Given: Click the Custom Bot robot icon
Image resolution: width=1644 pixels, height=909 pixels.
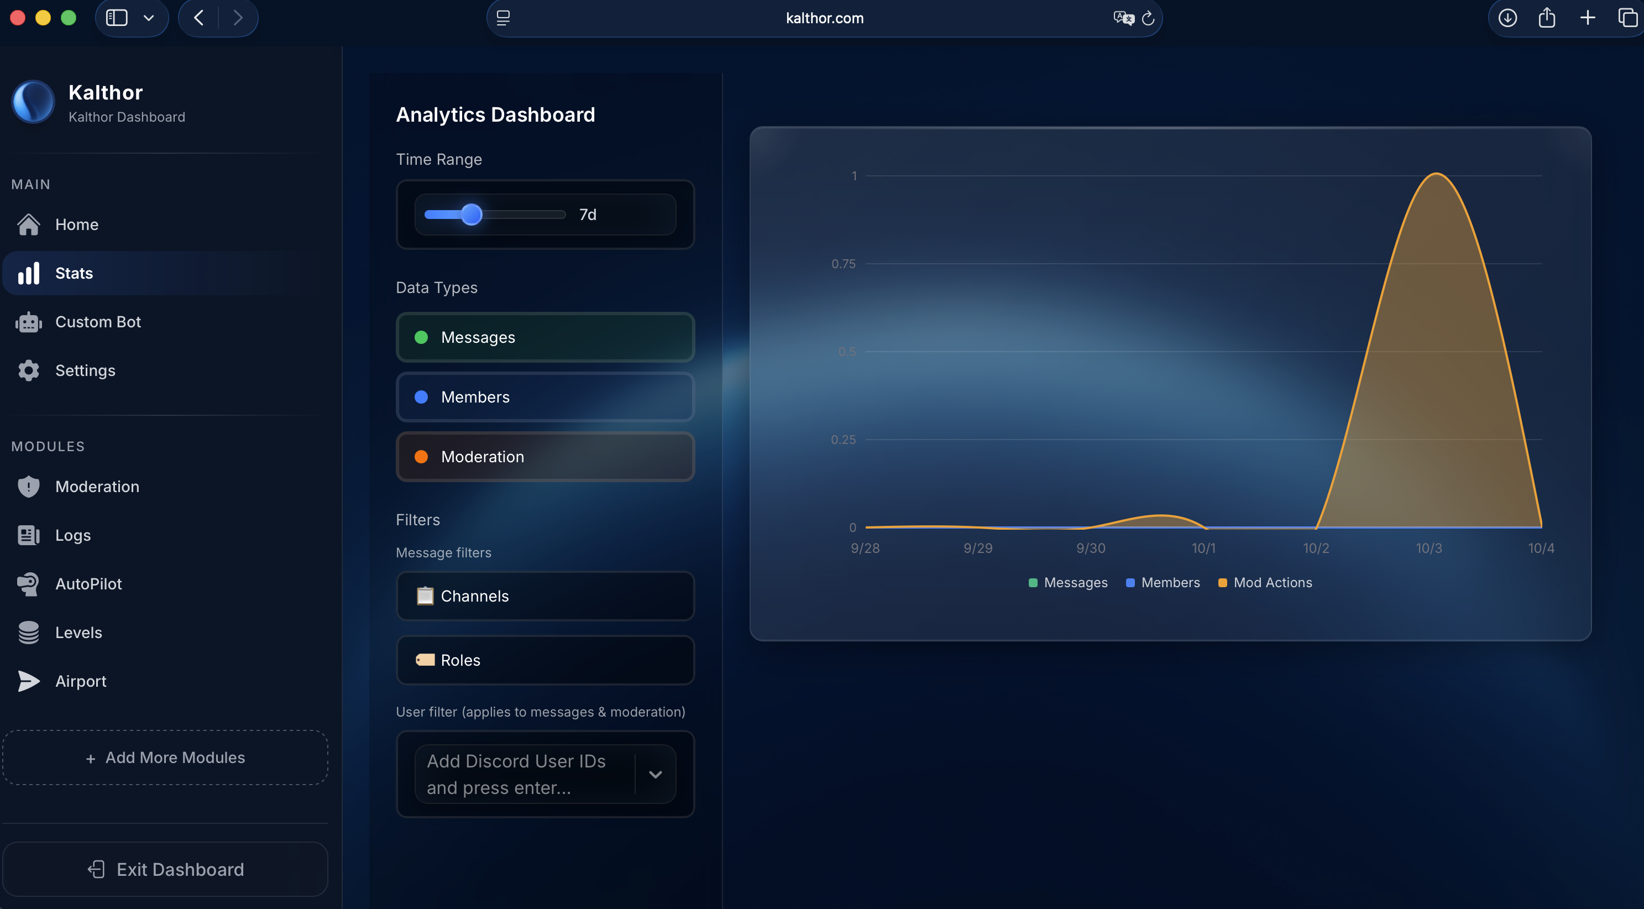Looking at the screenshot, I should pos(28,322).
